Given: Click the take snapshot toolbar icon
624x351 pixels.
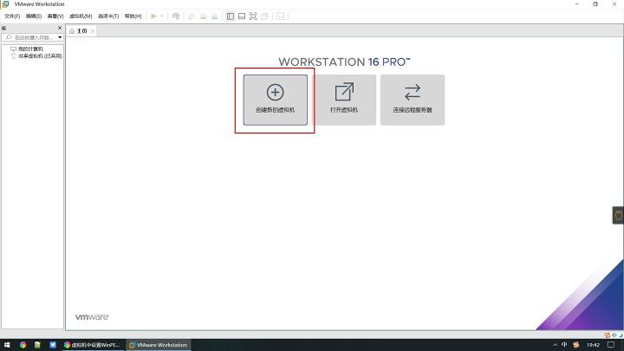Looking at the screenshot, I should point(192,16).
